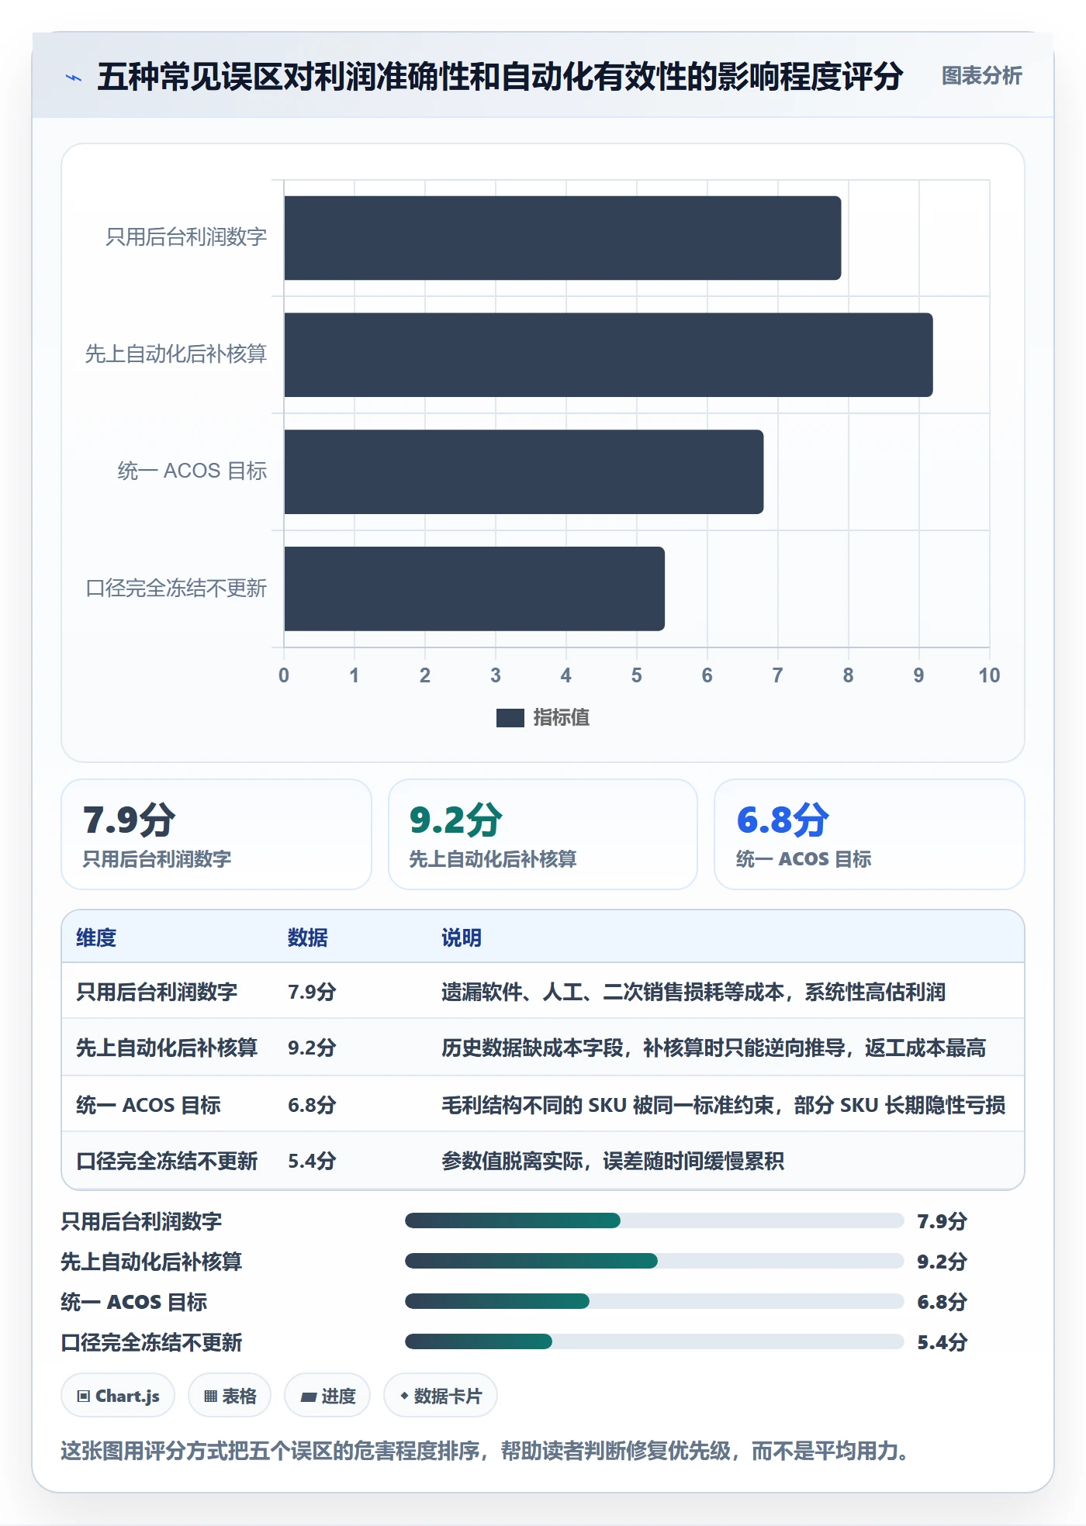Click the 进度 tag chip
This screenshot has width=1086, height=1526.
[x=327, y=1396]
